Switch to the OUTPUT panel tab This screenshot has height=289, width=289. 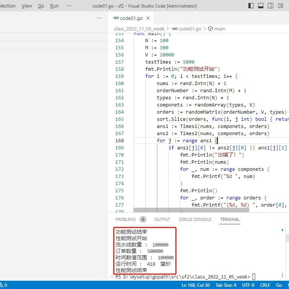coord(162,219)
